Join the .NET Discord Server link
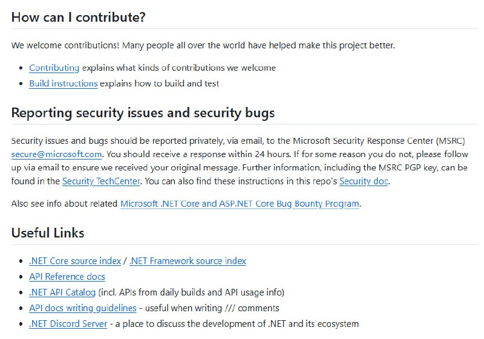Image resolution: width=484 pixels, height=339 pixels. pos(68,324)
